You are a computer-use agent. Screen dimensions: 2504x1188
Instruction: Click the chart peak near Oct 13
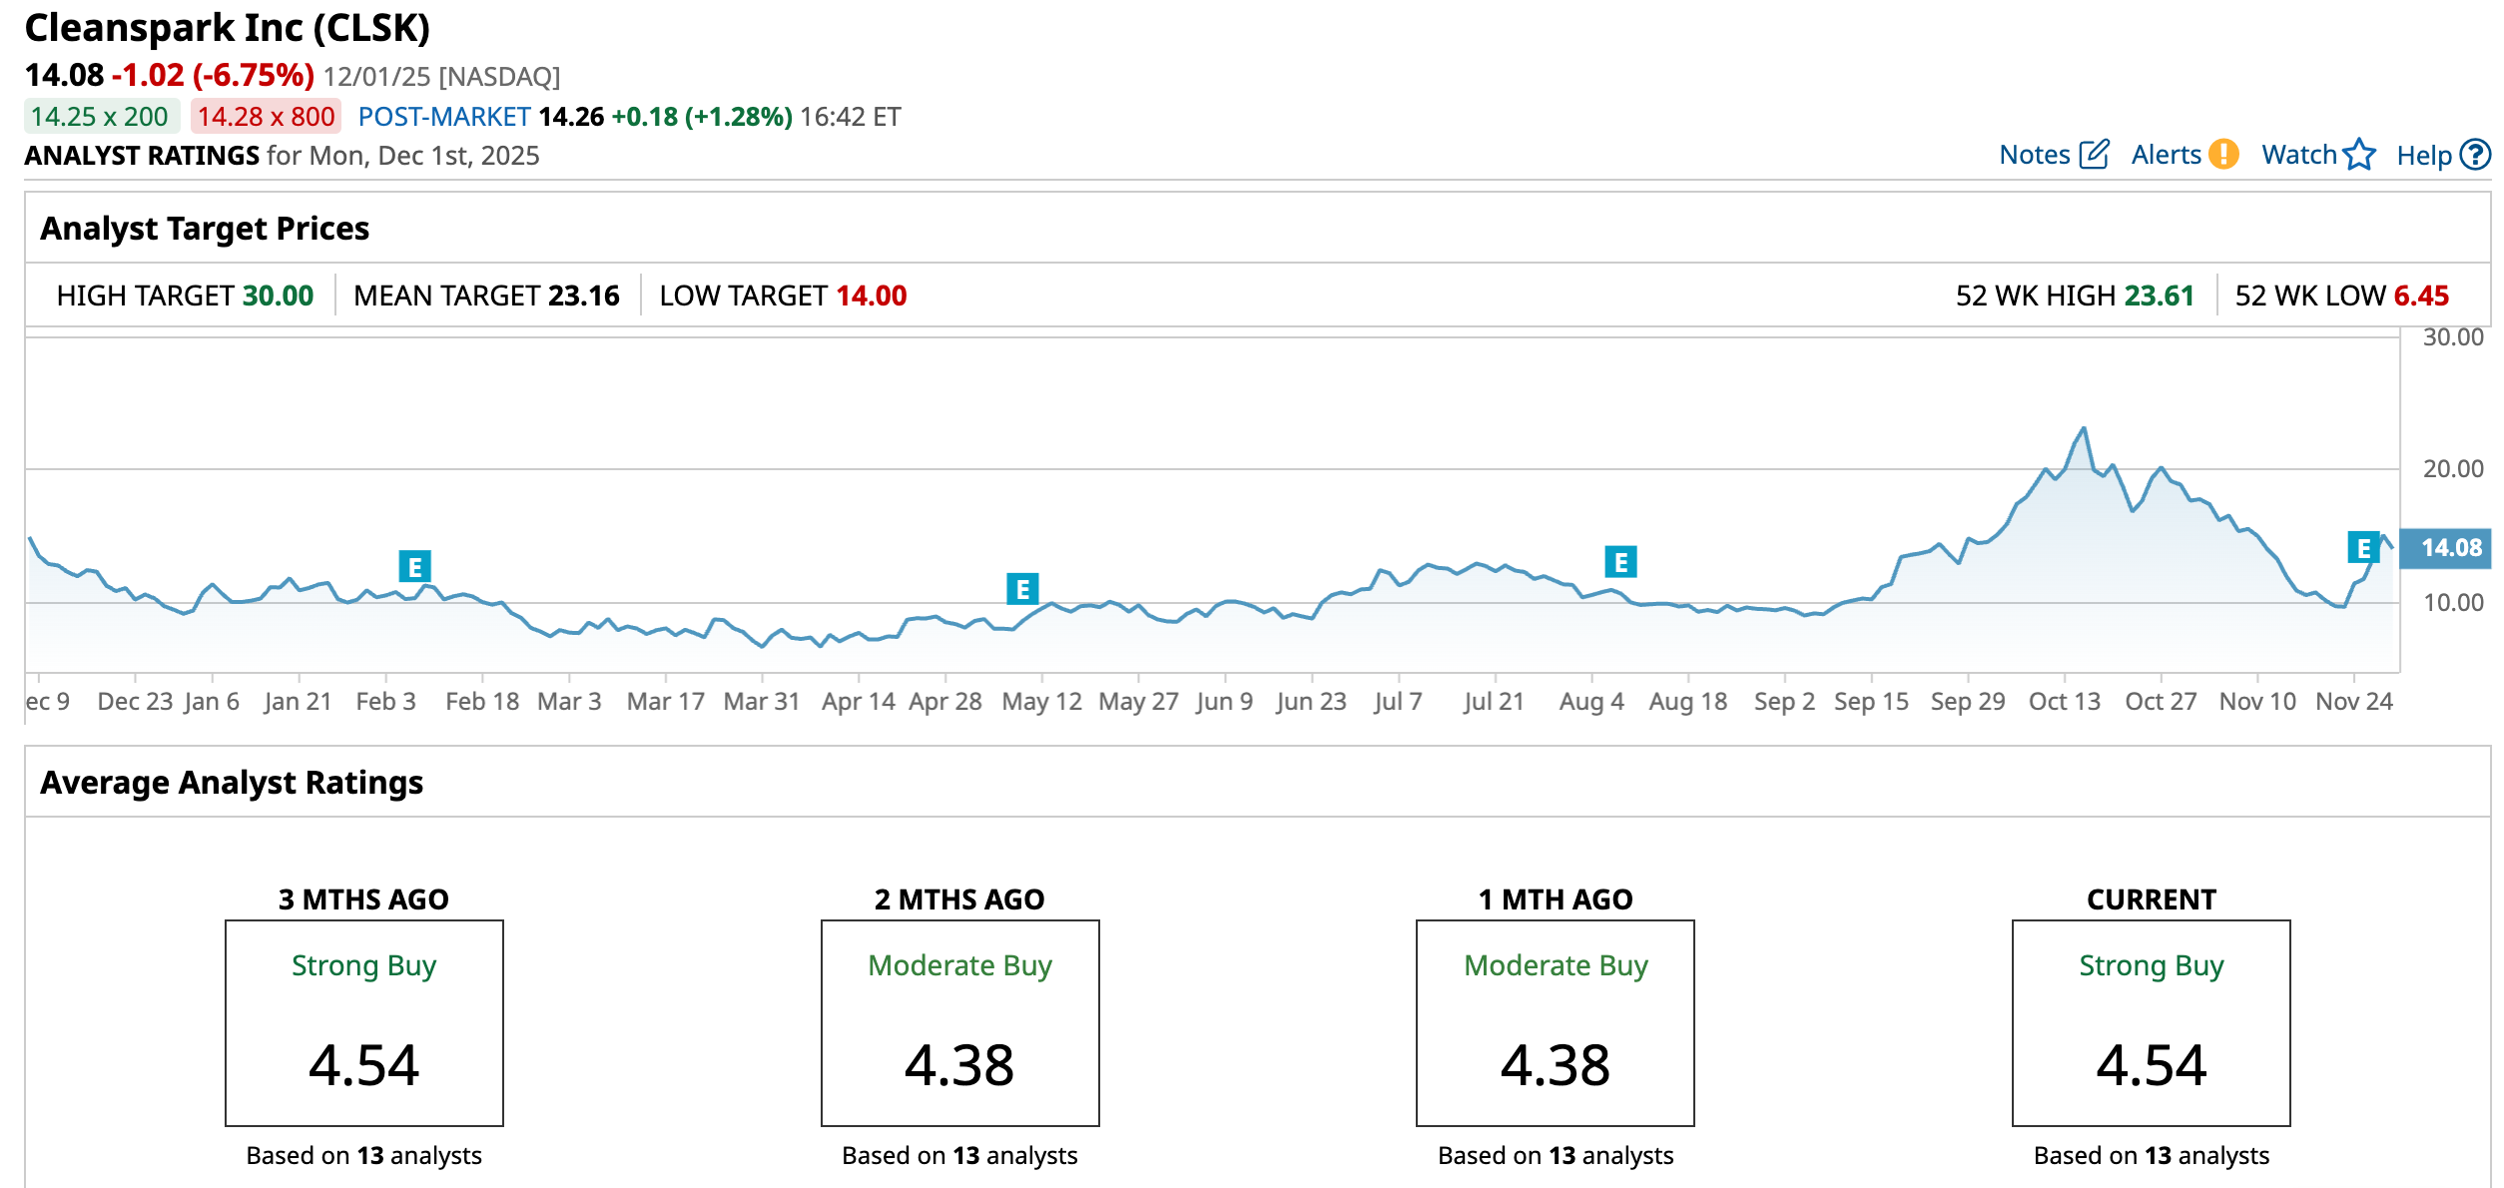pos(2084,429)
